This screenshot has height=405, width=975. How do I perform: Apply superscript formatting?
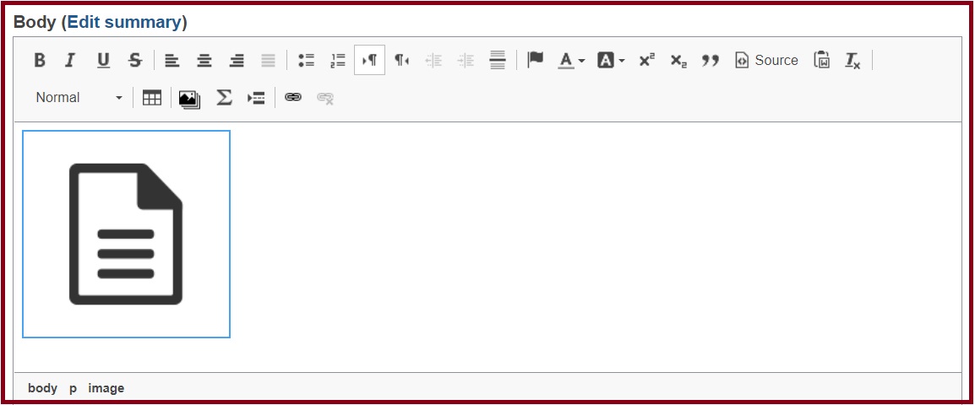point(646,60)
